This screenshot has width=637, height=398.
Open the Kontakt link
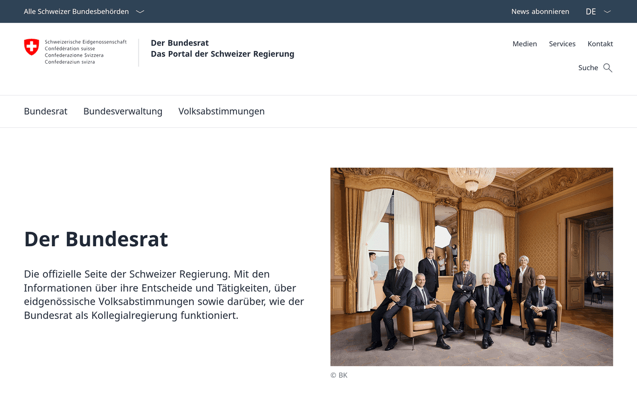click(x=600, y=44)
